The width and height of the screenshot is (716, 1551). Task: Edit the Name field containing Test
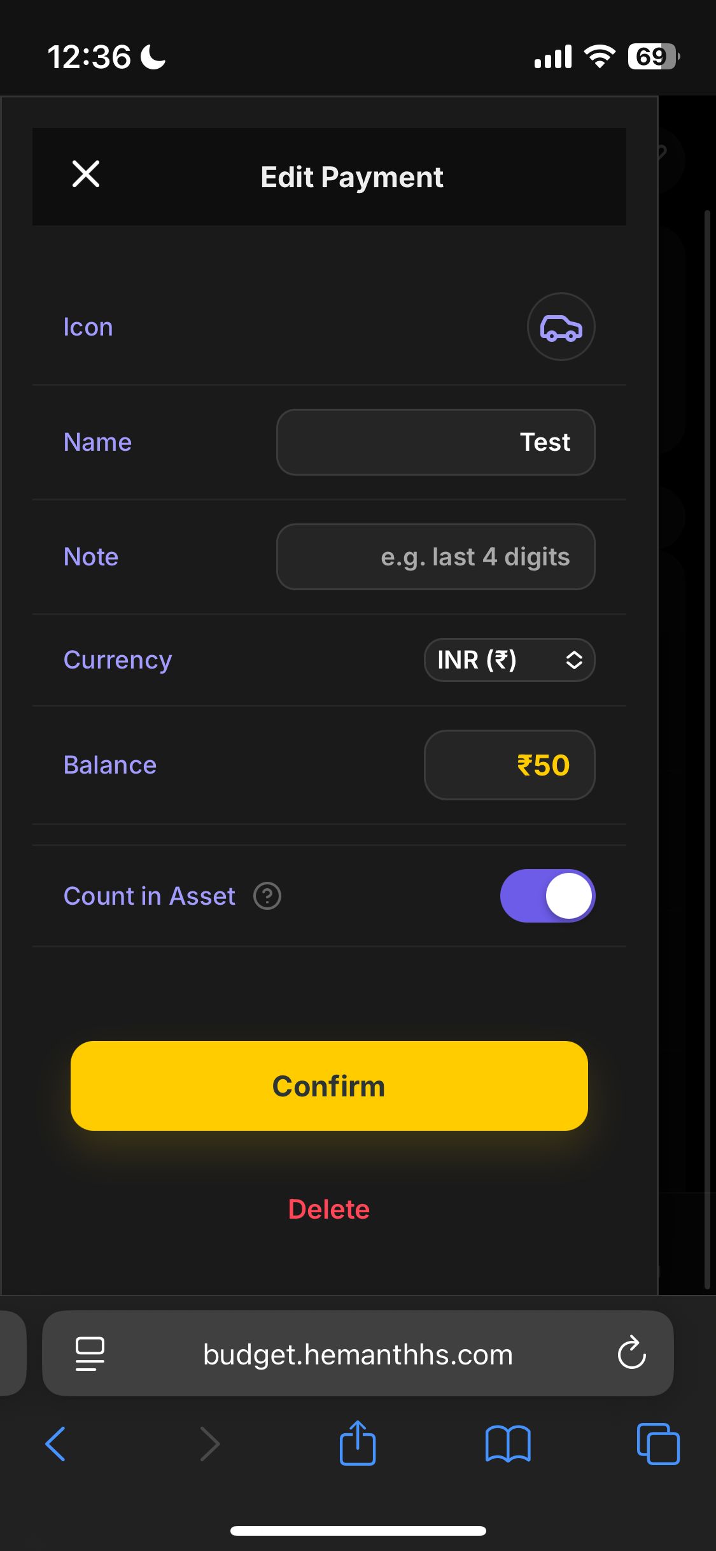click(x=436, y=442)
